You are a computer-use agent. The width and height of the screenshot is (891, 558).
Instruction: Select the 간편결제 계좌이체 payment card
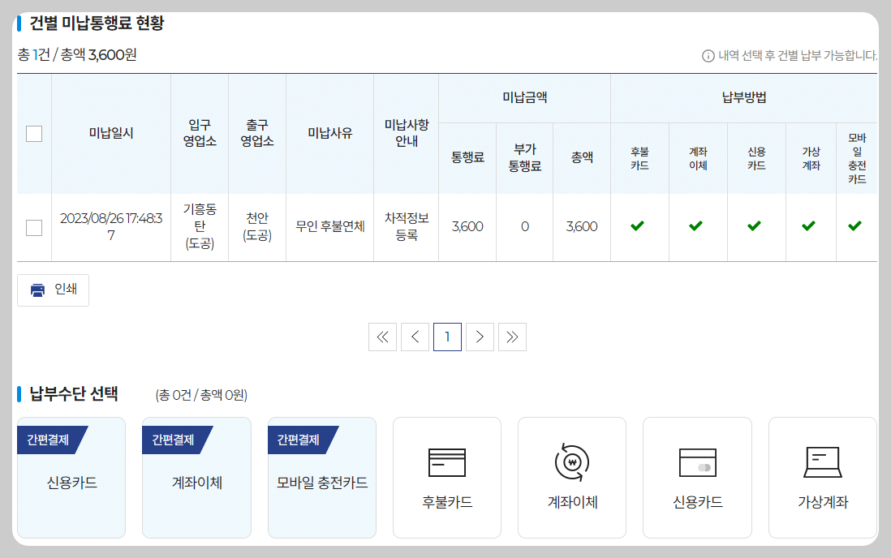tap(196, 477)
